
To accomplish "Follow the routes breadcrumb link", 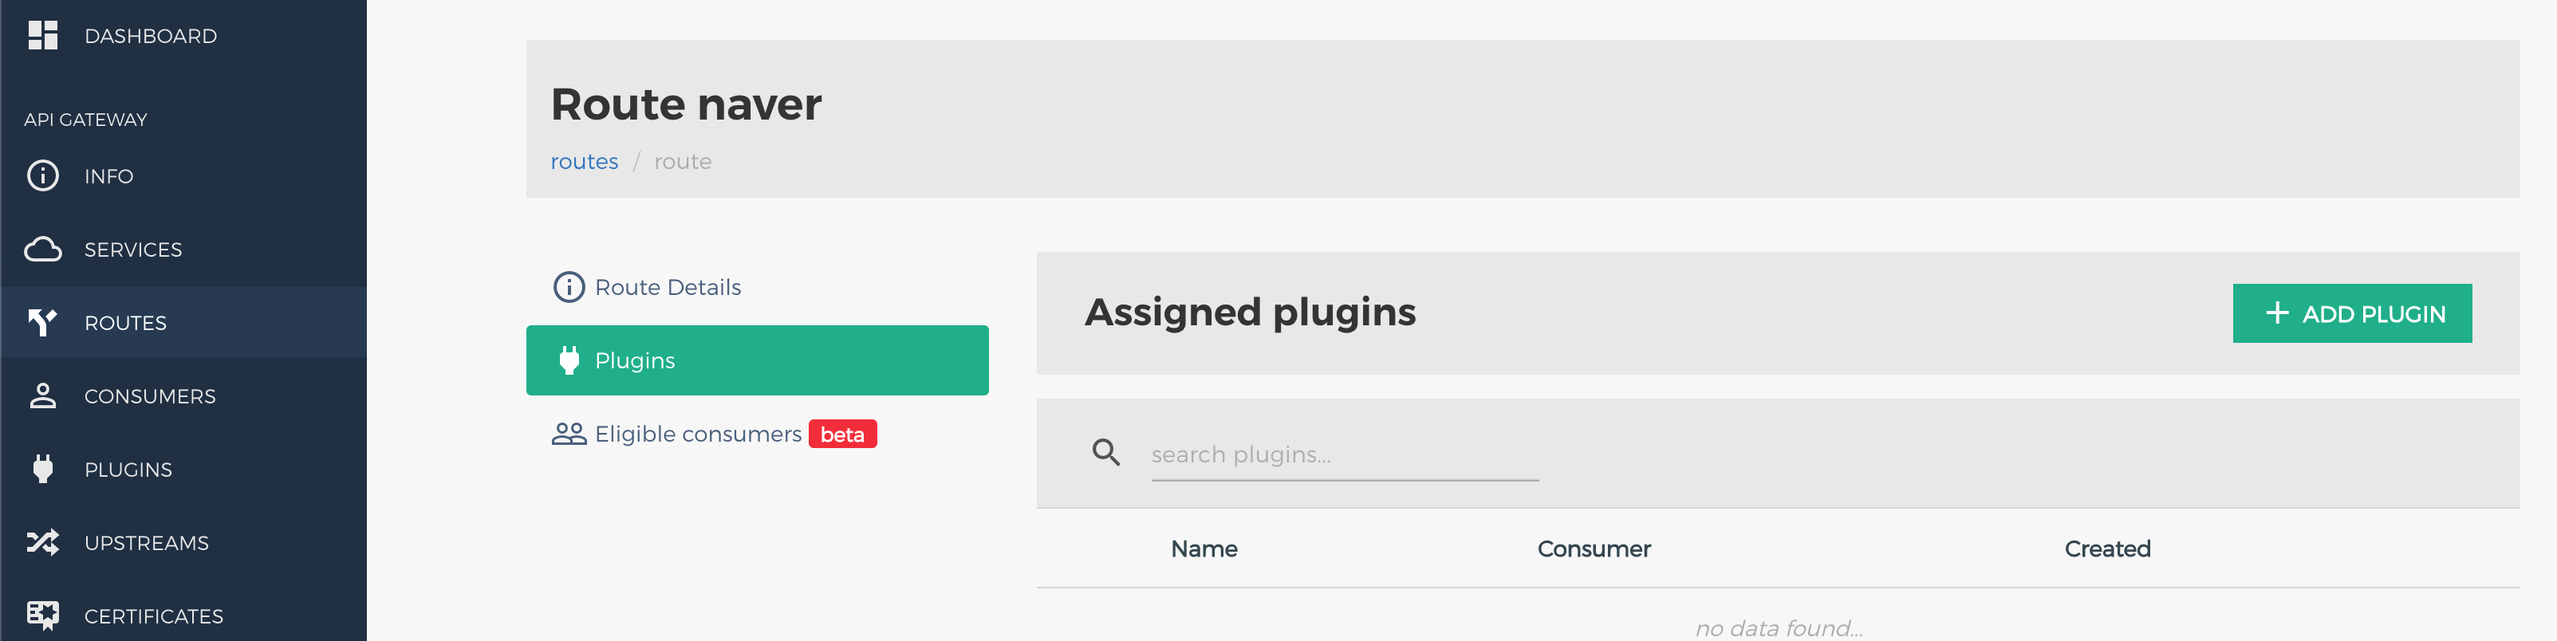I will (x=585, y=162).
